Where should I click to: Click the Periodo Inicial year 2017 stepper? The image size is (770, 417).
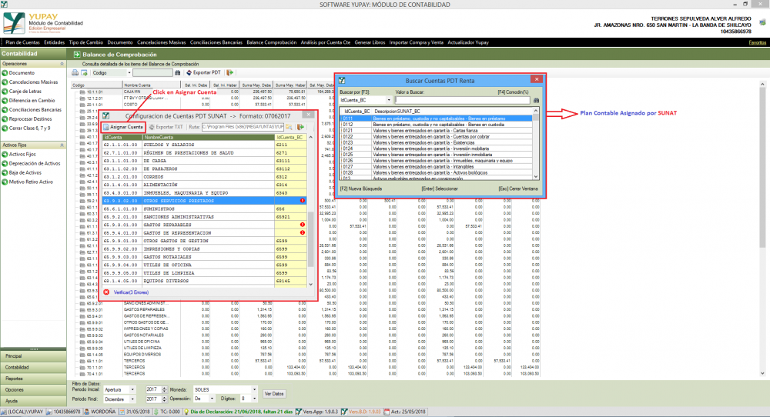point(165,389)
